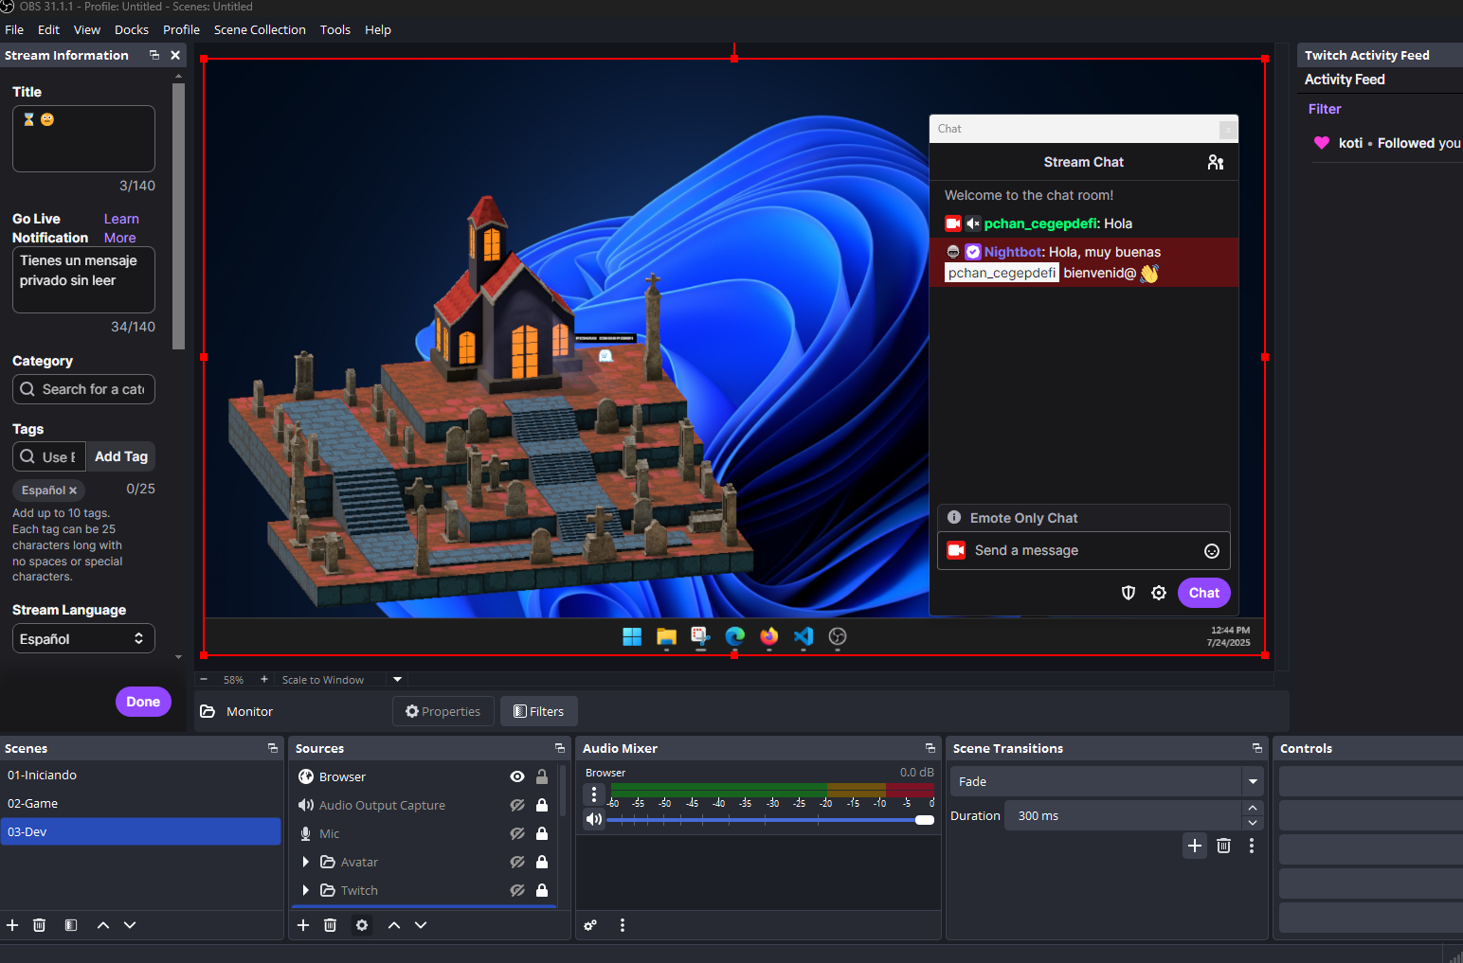Open source Filters button
Screen dimensions: 1463x963
point(538,711)
